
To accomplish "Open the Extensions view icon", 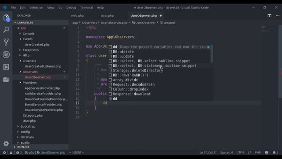I will point(6,67).
